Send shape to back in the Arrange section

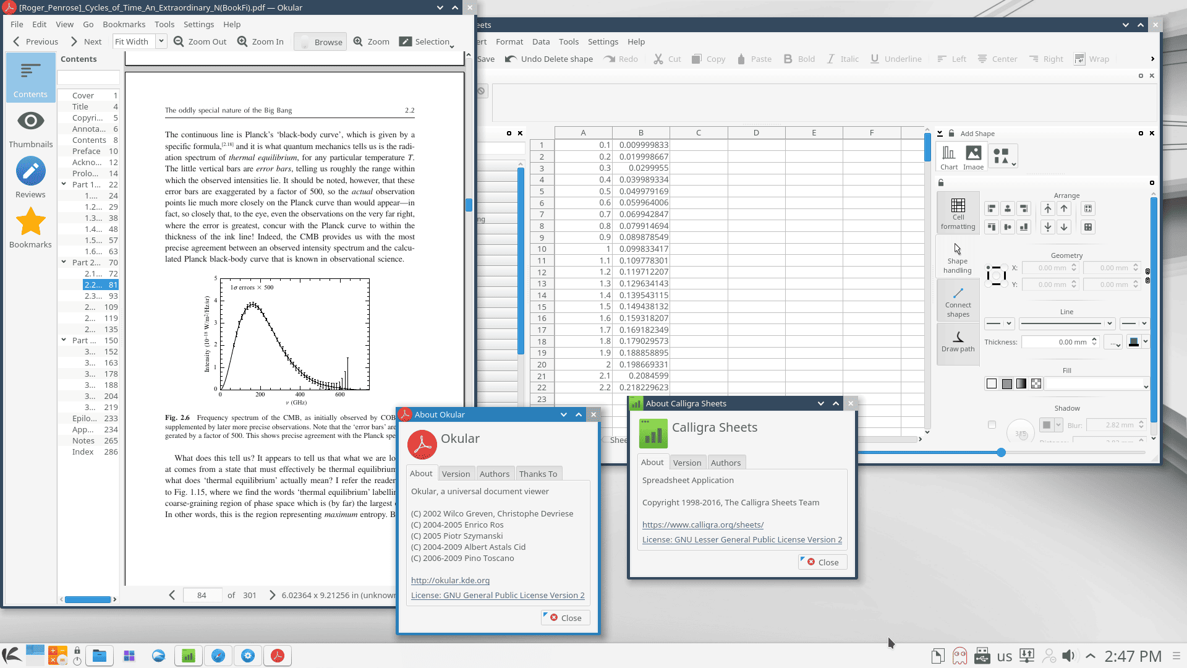pos(1048,227)
